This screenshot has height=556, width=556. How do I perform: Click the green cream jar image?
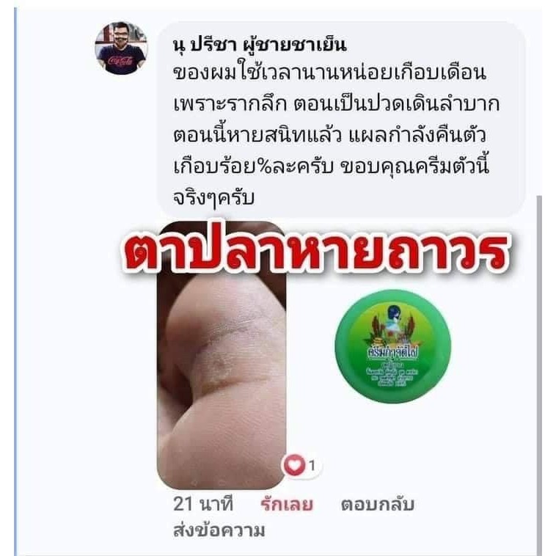click(x=393, y=346)
